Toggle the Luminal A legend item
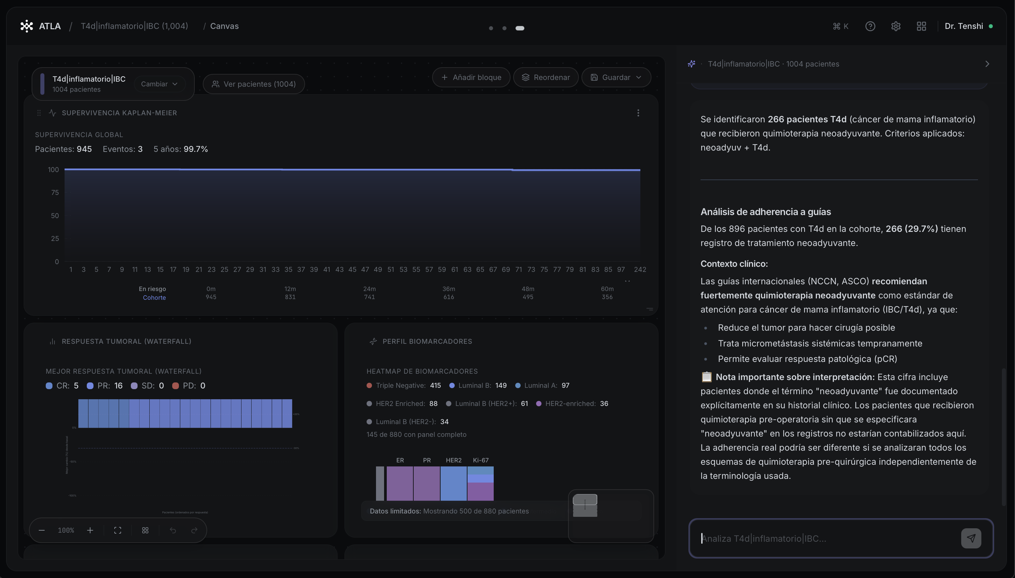1015x578 pixels. click(x=542, y=385)
